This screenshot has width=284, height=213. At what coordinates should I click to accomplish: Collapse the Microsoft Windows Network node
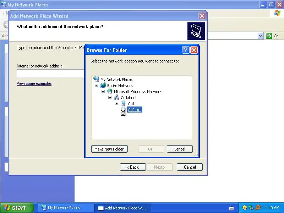[x=103, y=92]
